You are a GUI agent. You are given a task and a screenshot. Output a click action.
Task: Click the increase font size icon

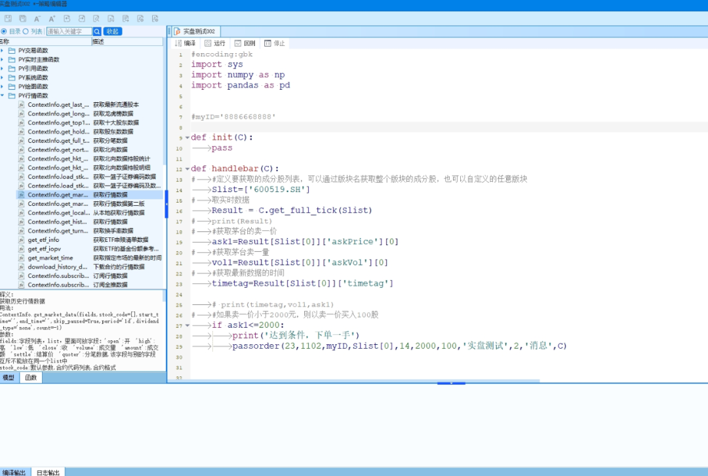coord(52,19)
